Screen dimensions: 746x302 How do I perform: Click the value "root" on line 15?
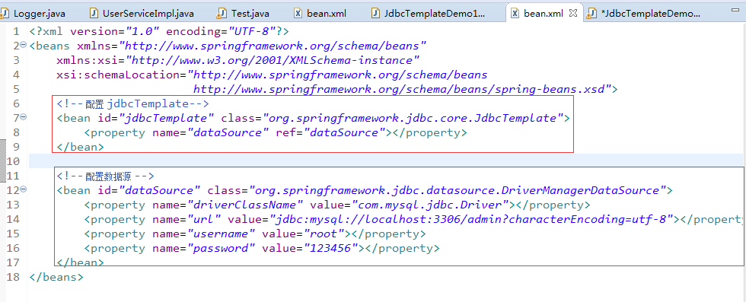coord(324,234)
